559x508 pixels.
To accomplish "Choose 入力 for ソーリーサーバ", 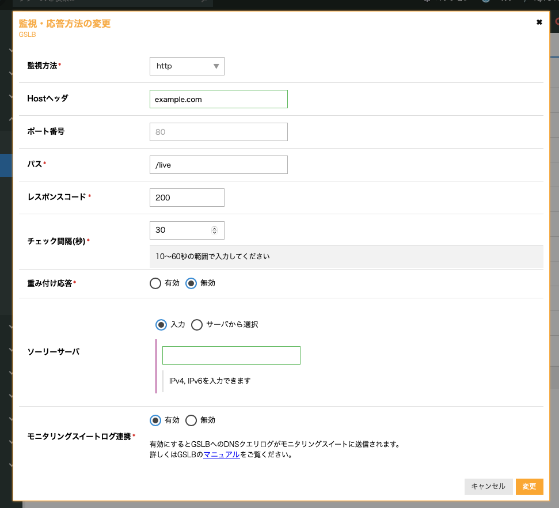I will (x=161, y=325).
